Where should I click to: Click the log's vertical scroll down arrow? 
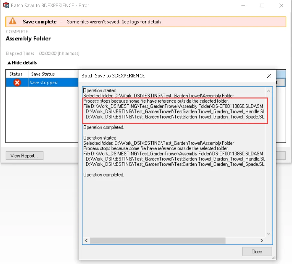tap(268, 234)
